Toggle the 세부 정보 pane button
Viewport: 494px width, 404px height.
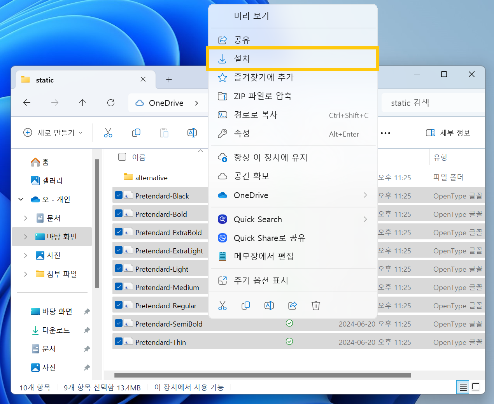click(x=448, y=133)
